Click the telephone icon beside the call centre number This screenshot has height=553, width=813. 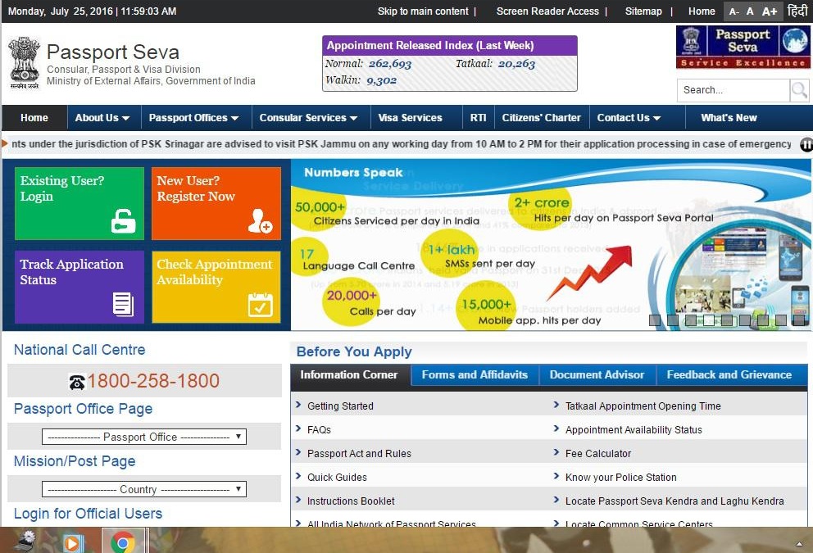77,381
